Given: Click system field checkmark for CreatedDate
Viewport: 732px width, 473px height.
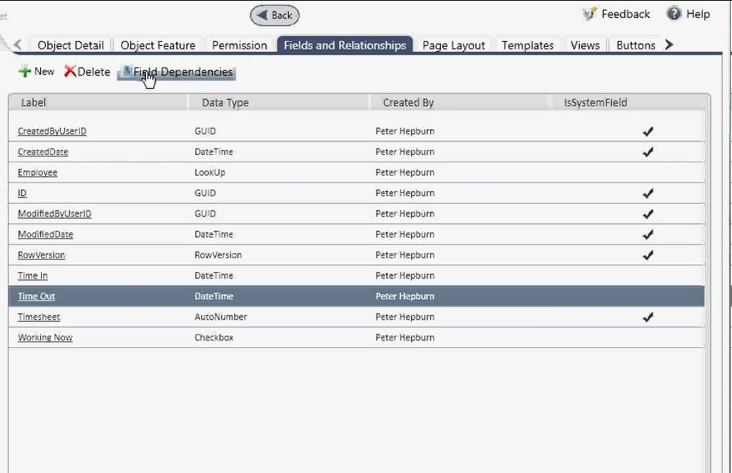Looking at the screenshot, I should (x=648, y=152).
